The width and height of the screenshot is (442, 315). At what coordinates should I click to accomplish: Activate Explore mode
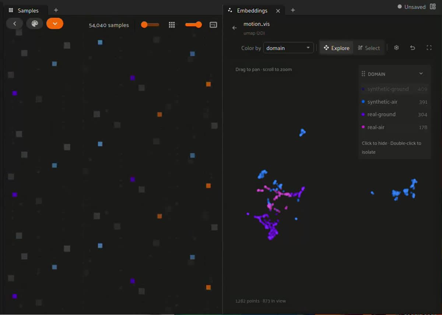point(336,48)
